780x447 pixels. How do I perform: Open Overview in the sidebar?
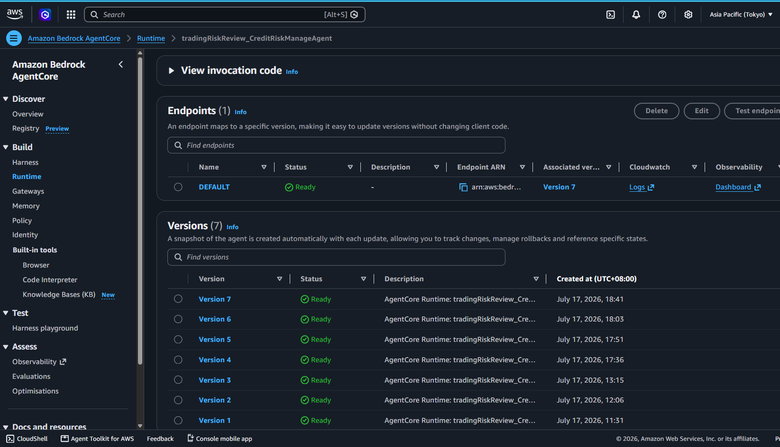coord(28,114)
